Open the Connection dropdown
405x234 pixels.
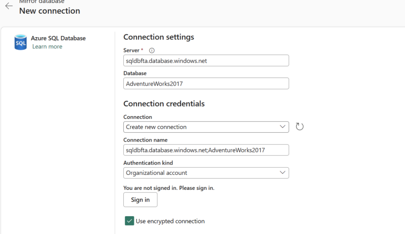click(206, 127)
